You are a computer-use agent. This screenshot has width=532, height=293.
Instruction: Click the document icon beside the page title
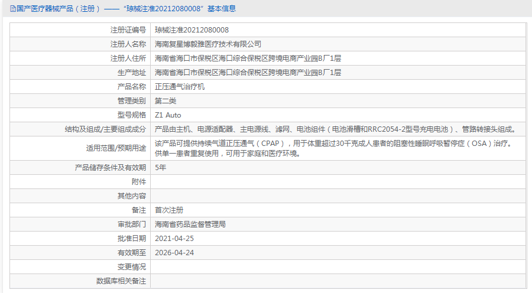13,9
